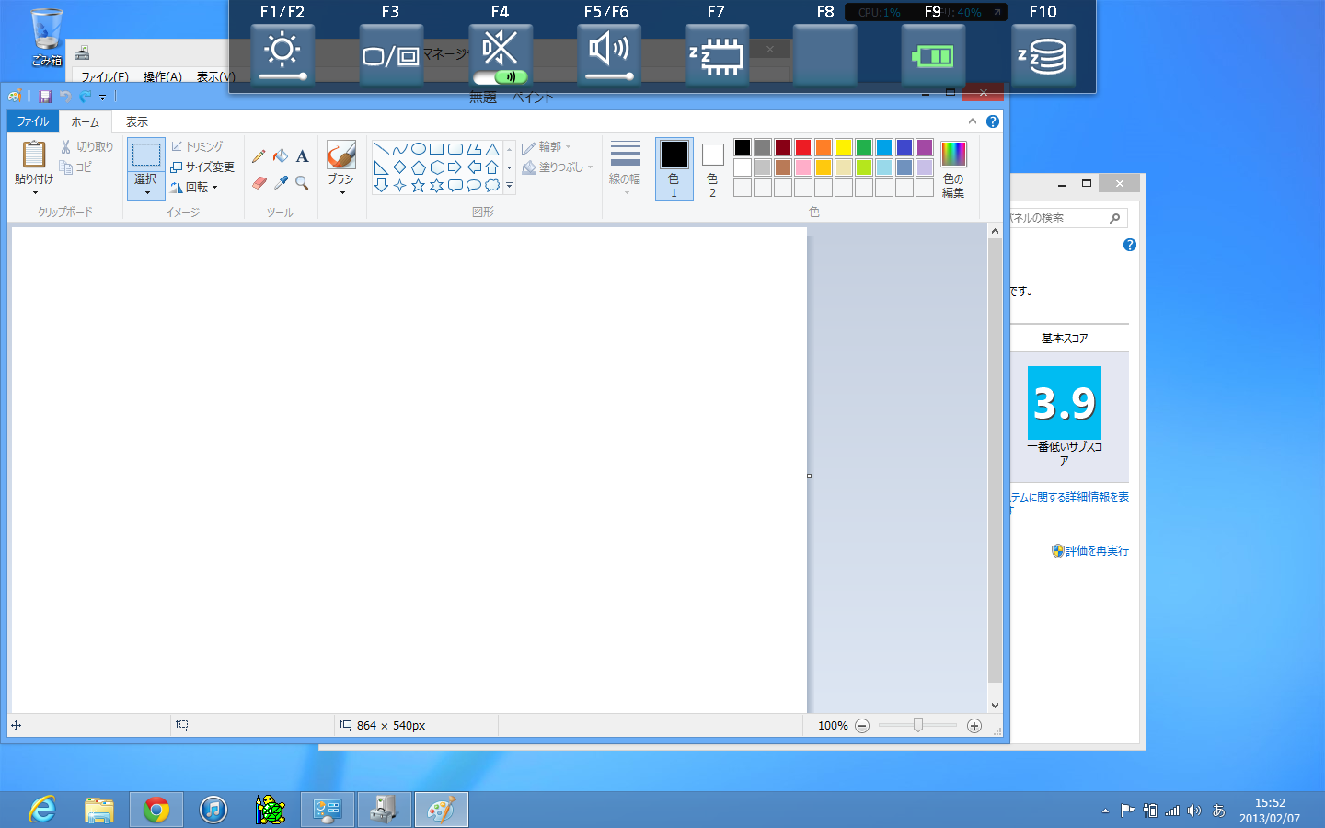Pick the red color swatch in palette

(x=802, y=147)
